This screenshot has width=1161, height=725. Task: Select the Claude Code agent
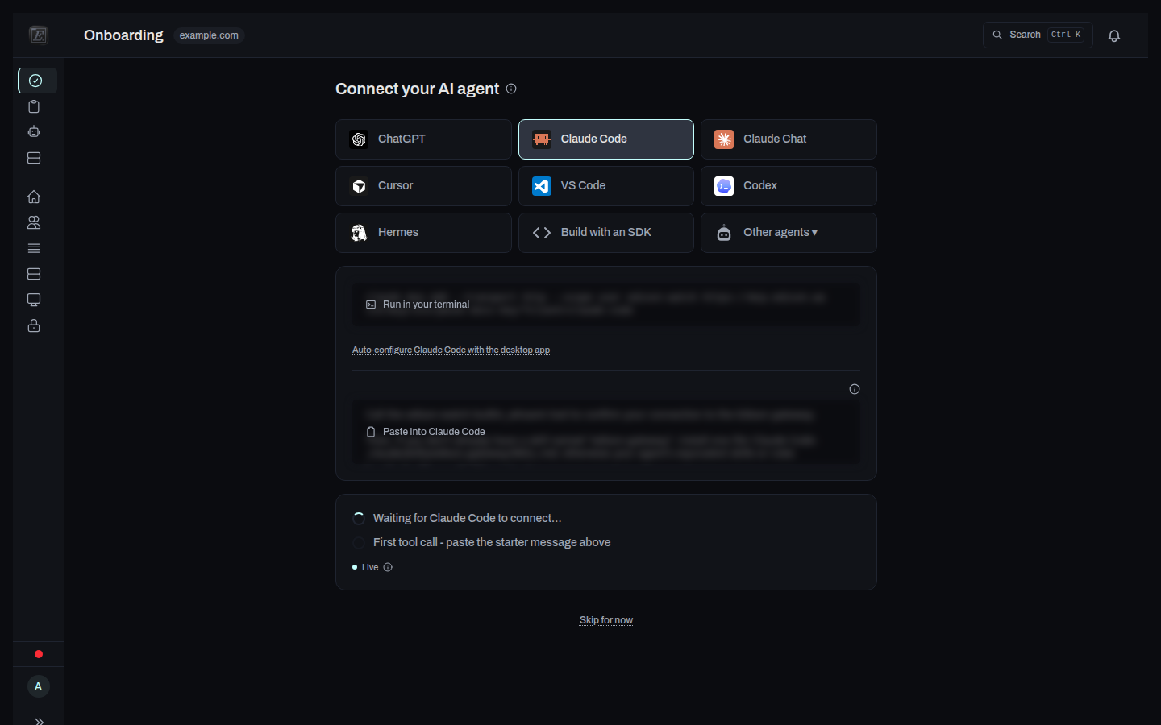click(x=606, y=139)
